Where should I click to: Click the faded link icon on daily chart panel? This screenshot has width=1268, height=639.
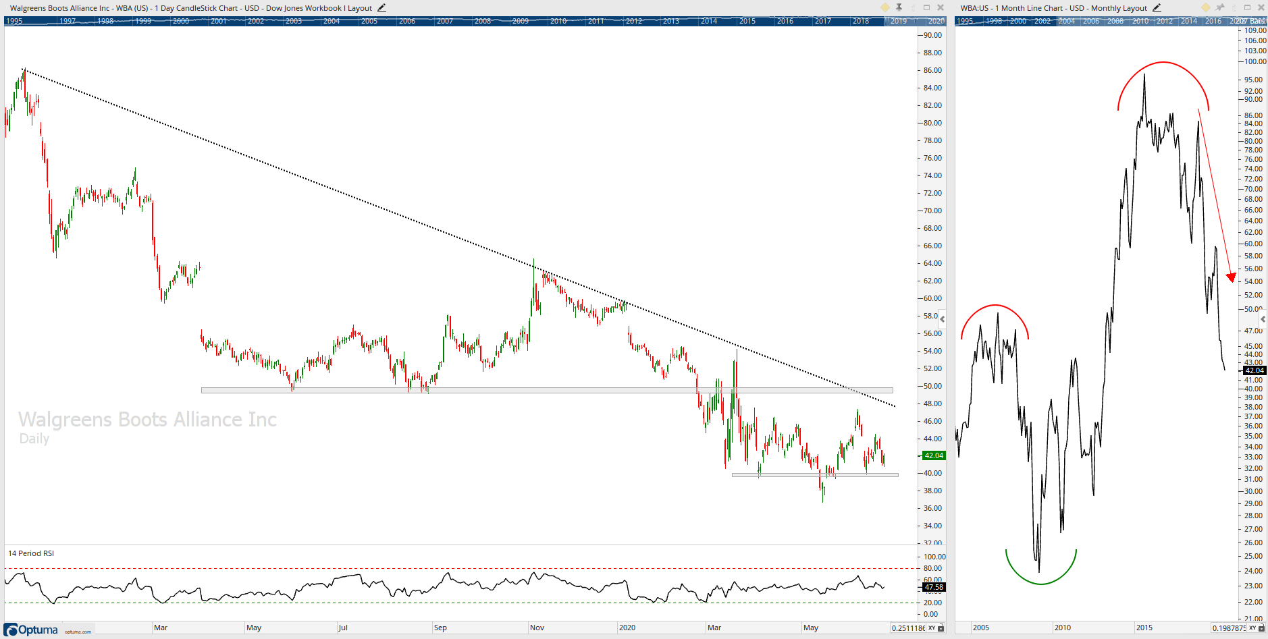(913, 7)
